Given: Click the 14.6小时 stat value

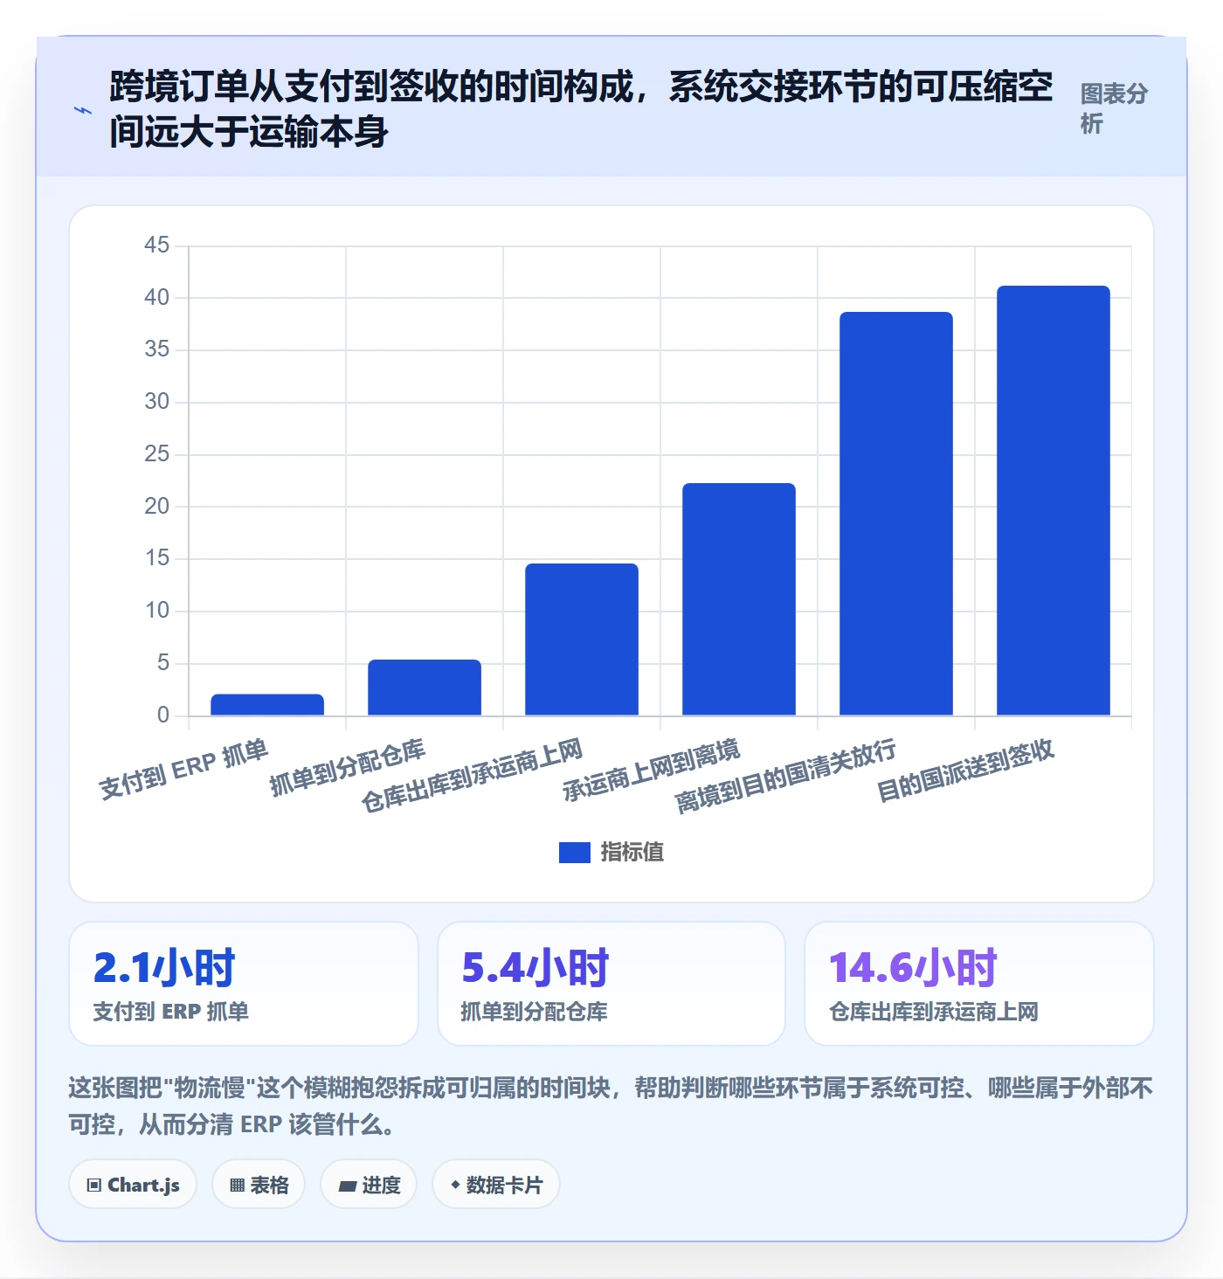Looking at the screenshot, I should [913, 968].
